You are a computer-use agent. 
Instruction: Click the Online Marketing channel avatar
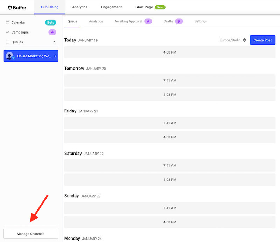(x=10, y=56)
